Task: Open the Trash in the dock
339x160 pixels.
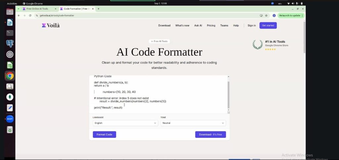Action: tap(10, 130)
